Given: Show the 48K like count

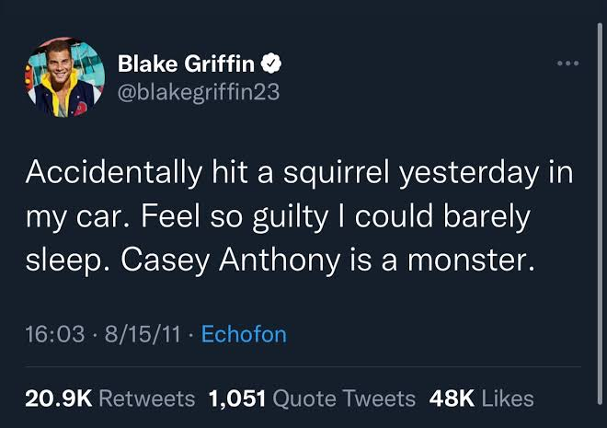Looking at the screenshot, I should 452,399.
